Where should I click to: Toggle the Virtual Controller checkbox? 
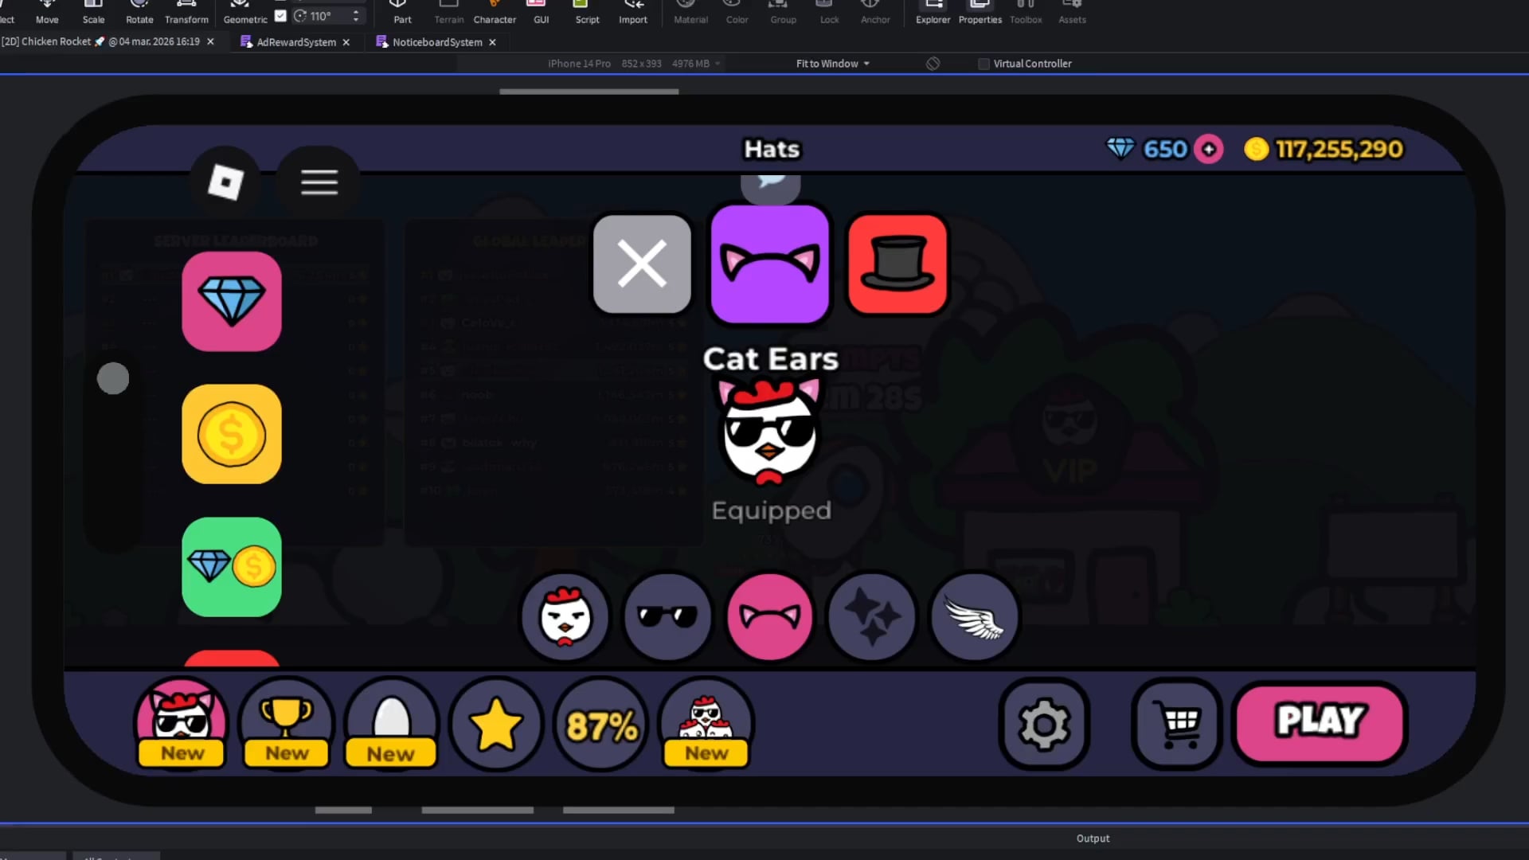coord(983,64)
